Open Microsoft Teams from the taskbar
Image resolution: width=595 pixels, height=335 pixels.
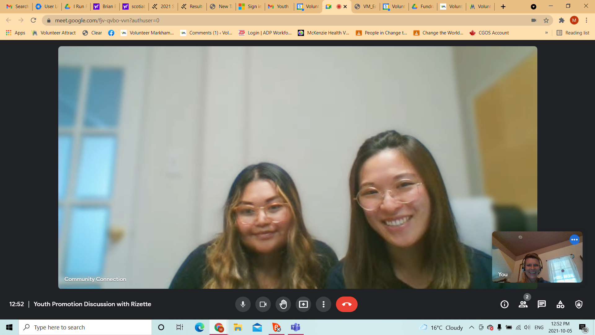(x=295, y=327)
